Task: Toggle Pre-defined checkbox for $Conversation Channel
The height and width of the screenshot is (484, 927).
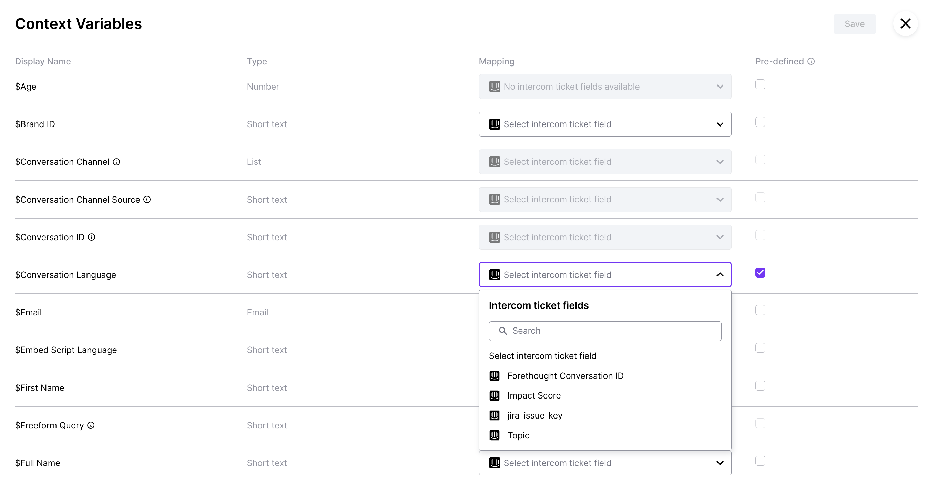Action: tap(760, 160)
